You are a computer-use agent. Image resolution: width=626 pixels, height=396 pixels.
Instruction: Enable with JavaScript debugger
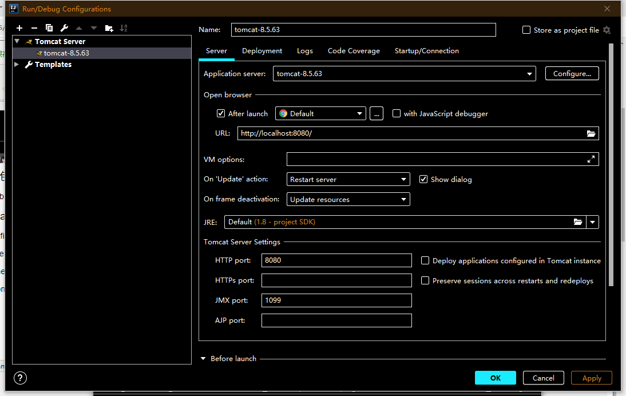397,113
